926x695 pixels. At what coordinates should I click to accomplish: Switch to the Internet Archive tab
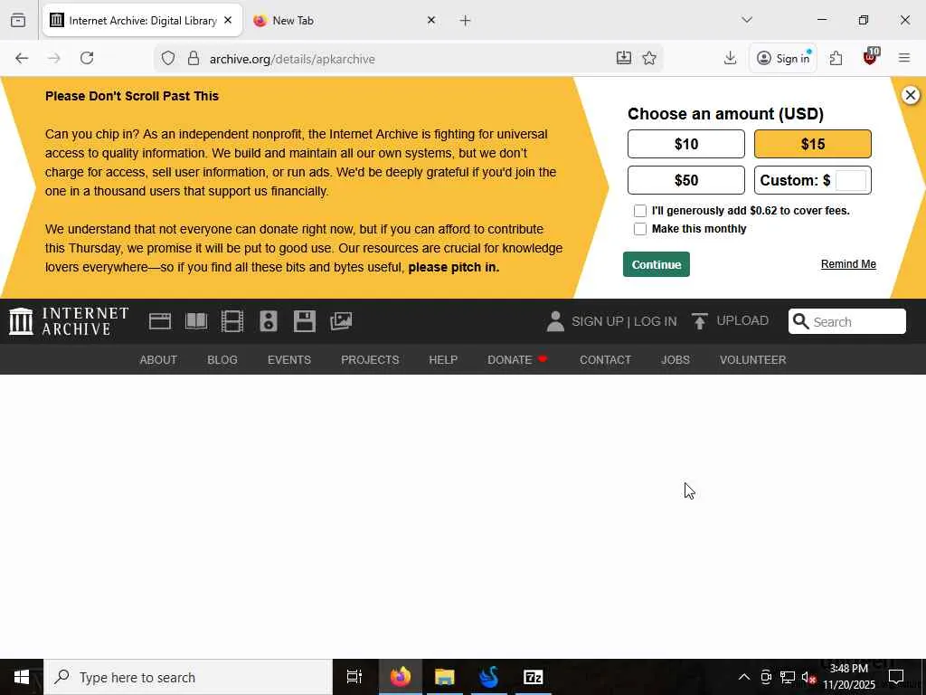(x=142, y=21)
